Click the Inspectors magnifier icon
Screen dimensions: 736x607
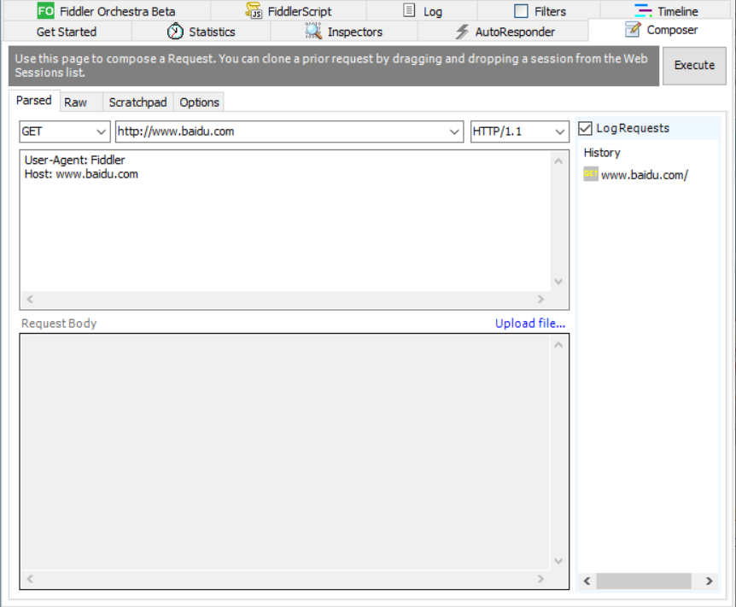[x=313, y=31]
